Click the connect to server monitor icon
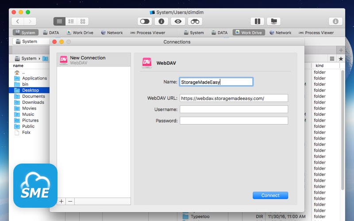Screen dimensions: 354x221 273,21
